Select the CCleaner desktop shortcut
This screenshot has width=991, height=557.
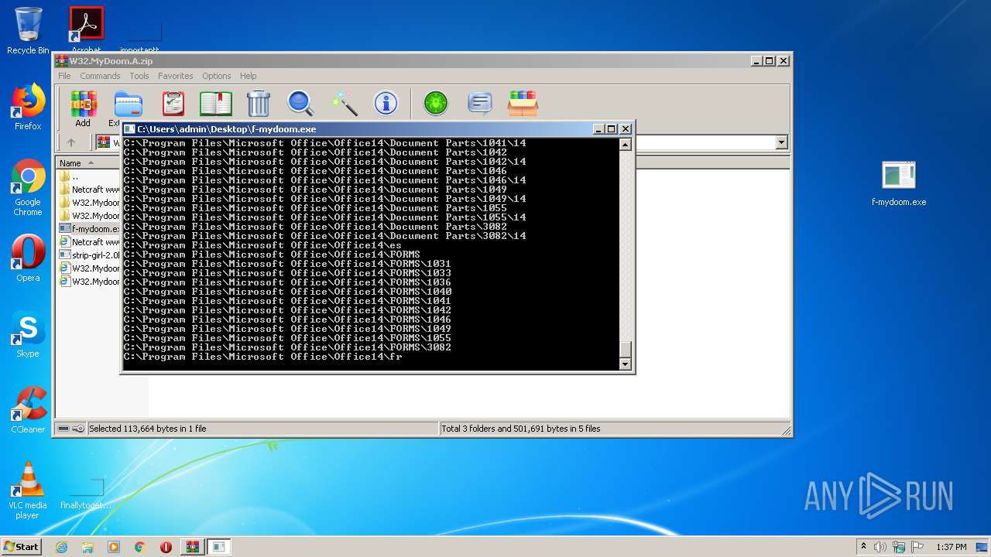click(x=28, y=410)
